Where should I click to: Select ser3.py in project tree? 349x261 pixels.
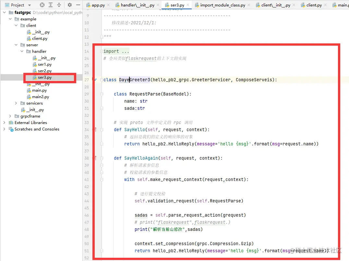pos(45,77)
